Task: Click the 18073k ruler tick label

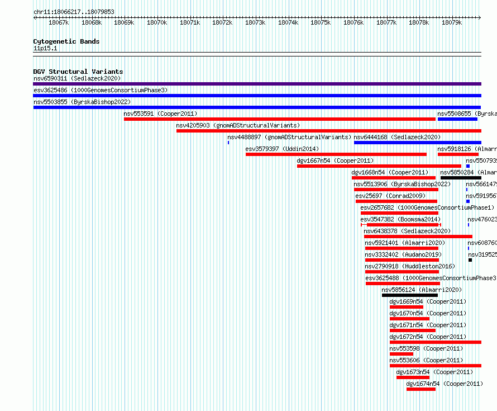Action: pyautogui.click(x=255, y=22)
